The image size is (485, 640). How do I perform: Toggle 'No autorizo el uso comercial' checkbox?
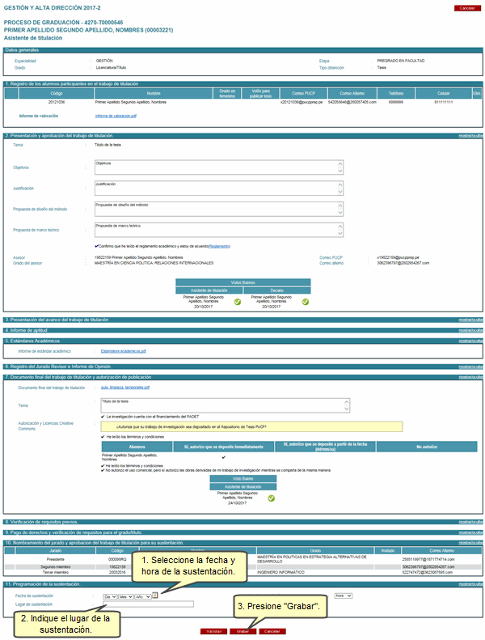[103, 470]
